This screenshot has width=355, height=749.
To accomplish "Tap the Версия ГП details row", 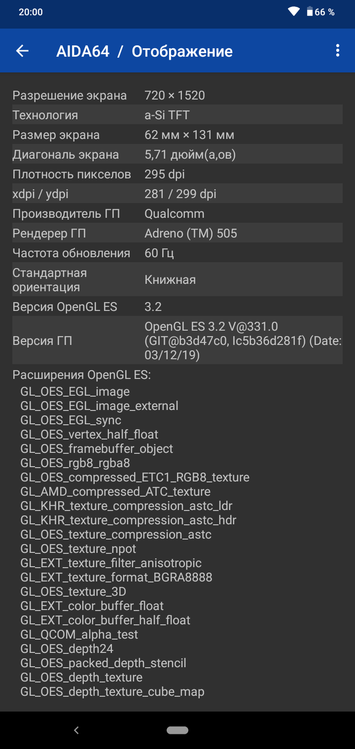I will (x=177, y=340).
